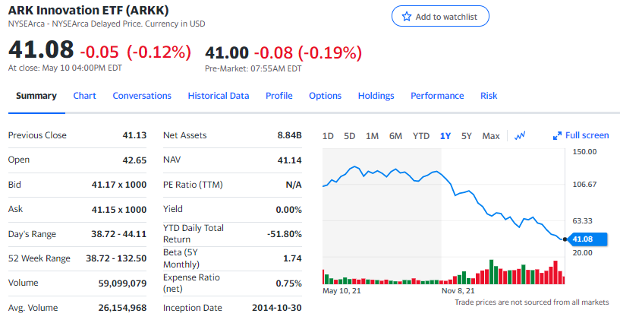
Task: Choose the YTD chart range
Action: (x=420, y=136)
